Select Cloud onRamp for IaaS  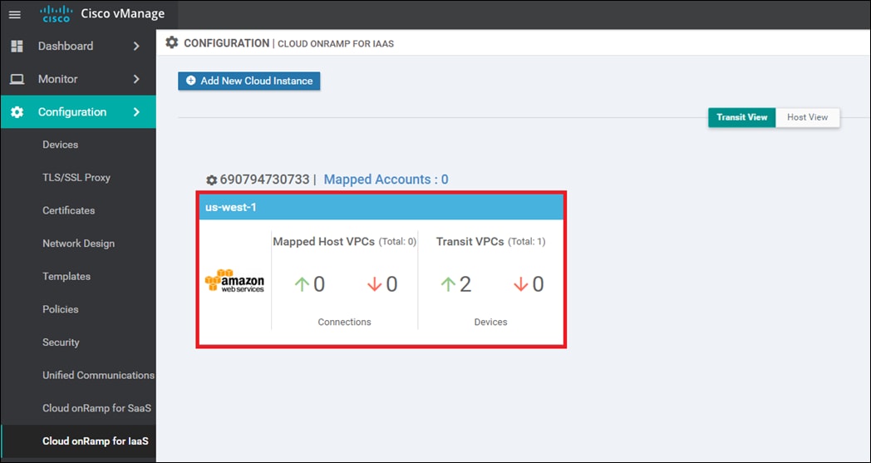click(78, 441)
